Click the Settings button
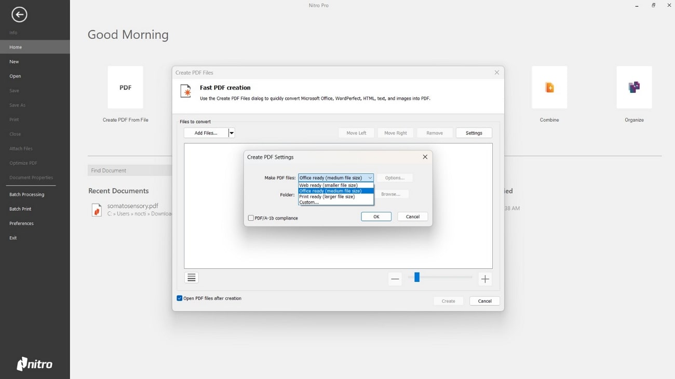The width and height of the screenshot is (675, 379). tap(474, 133)
